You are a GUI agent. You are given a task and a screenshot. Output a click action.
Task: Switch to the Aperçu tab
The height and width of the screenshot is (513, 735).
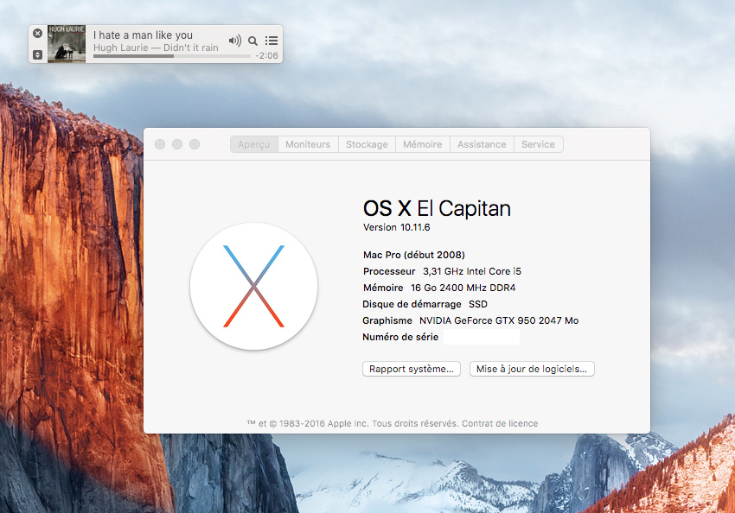point(254,144)
